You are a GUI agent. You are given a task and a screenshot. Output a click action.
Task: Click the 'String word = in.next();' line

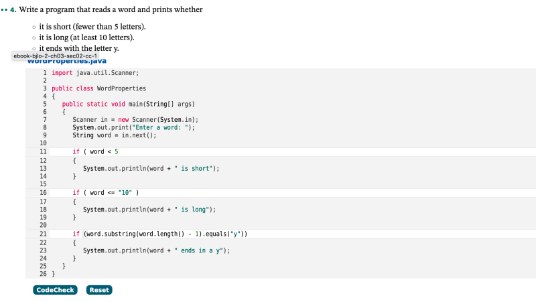(114, 135)
